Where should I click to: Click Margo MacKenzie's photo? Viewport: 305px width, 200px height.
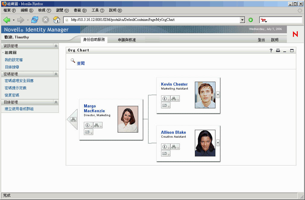(128, 119)
